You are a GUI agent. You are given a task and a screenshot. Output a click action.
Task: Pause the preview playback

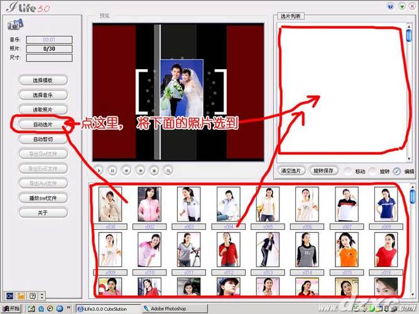112,170
